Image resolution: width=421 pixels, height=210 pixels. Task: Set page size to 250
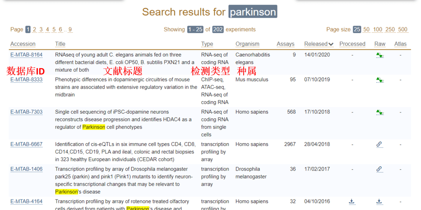[x=390, y=29]
